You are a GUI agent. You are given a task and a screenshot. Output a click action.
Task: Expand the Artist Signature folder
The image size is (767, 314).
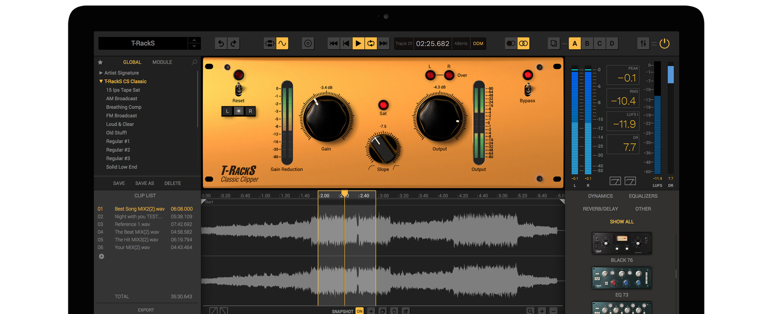click(x=101, y=73)
